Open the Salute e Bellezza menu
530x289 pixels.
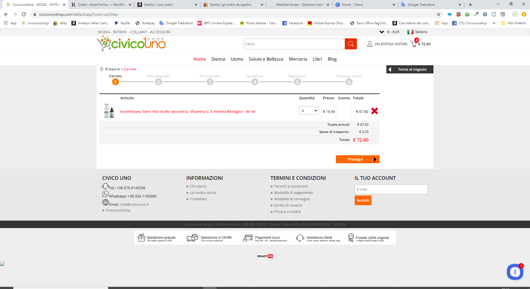click(266, 59)
